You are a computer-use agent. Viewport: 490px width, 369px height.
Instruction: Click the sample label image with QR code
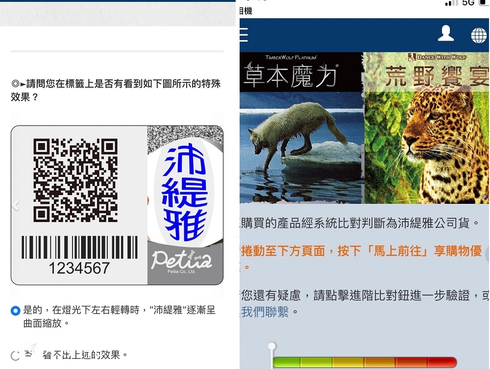point(117,205)
